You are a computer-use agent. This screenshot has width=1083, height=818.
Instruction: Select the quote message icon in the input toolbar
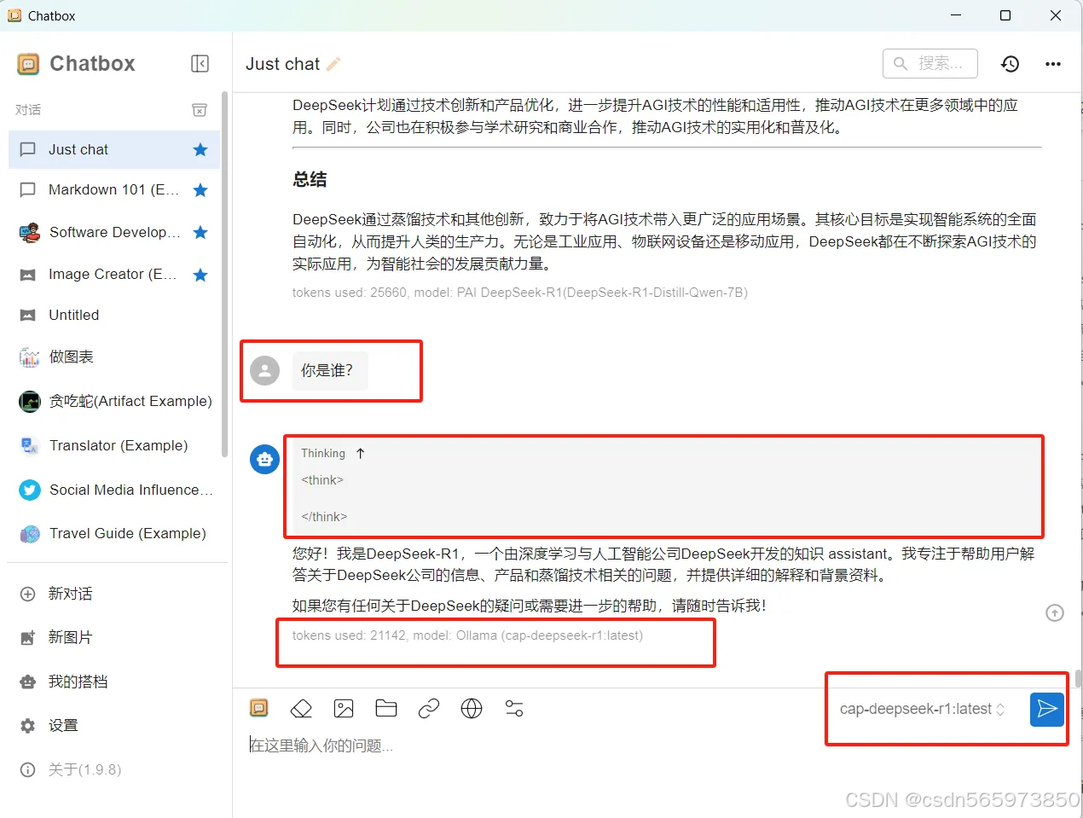[258, 708]
